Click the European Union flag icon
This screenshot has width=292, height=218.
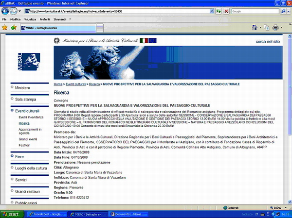point(152,40)
